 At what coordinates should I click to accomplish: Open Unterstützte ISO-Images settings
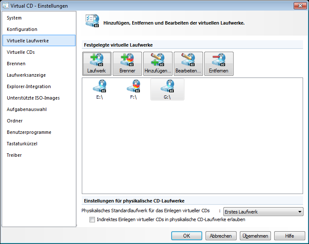tap(39, 98)
